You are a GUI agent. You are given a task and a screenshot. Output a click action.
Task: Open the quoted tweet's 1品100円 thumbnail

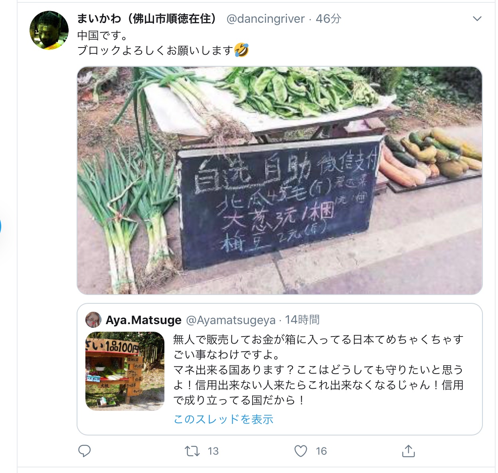[125, 371]
